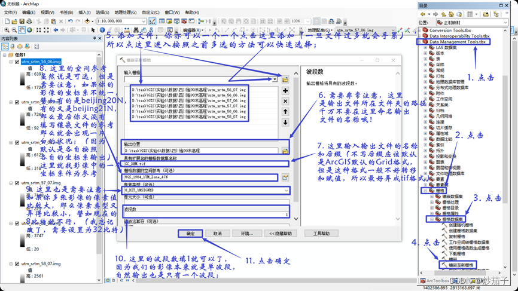
Task: Click Catalog Go Back arrow icon
Action: (422, 14)
